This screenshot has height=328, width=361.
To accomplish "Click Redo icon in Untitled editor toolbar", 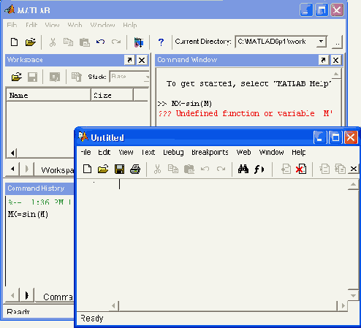I will pos(221,169).
